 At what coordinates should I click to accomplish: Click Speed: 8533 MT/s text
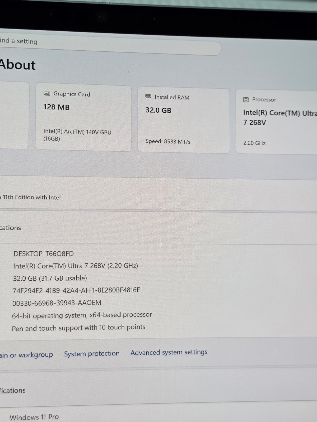[x=168, y=141]
